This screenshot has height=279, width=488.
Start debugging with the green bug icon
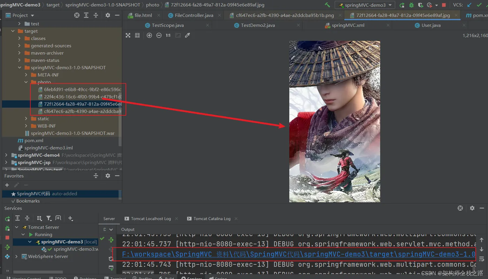[411, 5]
